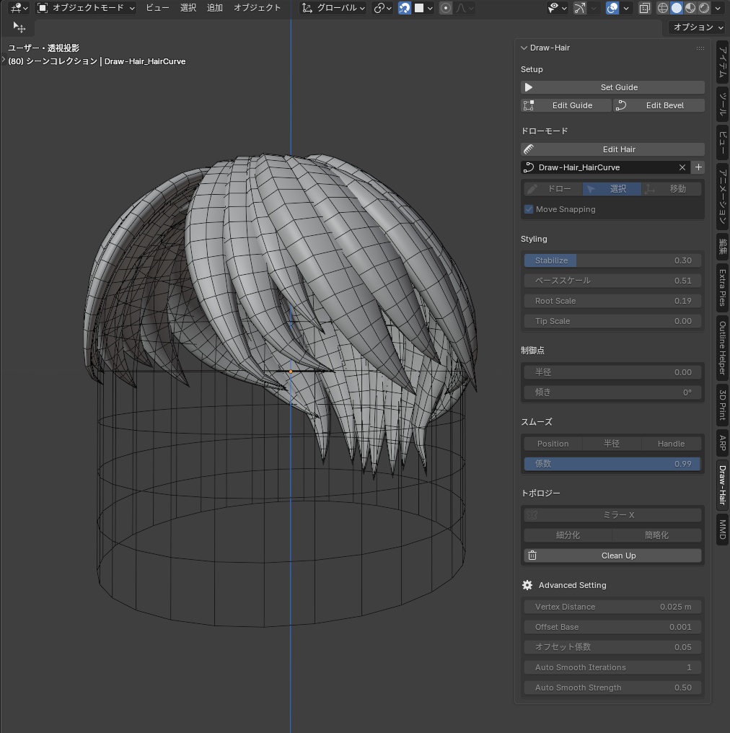Collapse the Draw-Hair panel
This screenshot has width=730, height=733.
click(524, 48)
